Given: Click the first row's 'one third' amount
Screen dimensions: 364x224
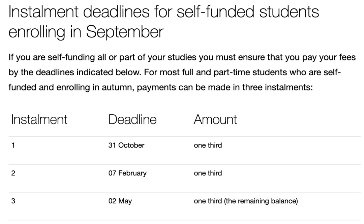Looking at the screenshot, I should pos(208,146).
